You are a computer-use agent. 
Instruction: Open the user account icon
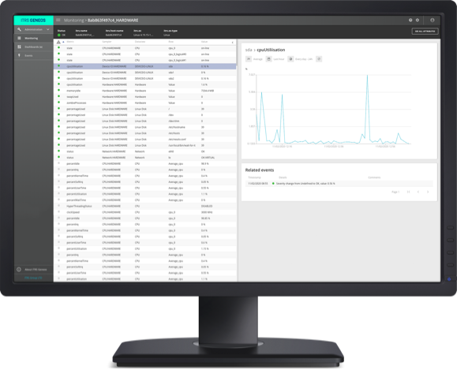coord(433,20)
